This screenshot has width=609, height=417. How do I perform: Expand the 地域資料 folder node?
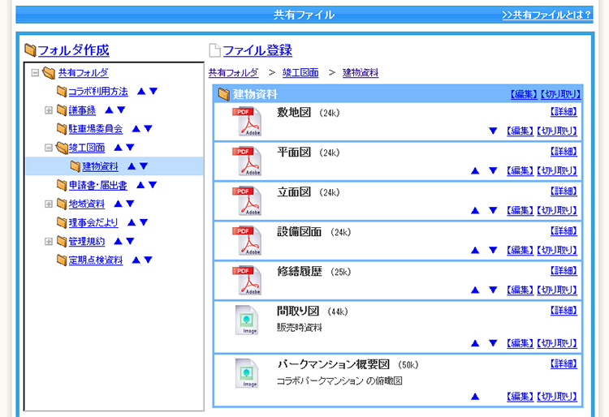click(49, 204)
